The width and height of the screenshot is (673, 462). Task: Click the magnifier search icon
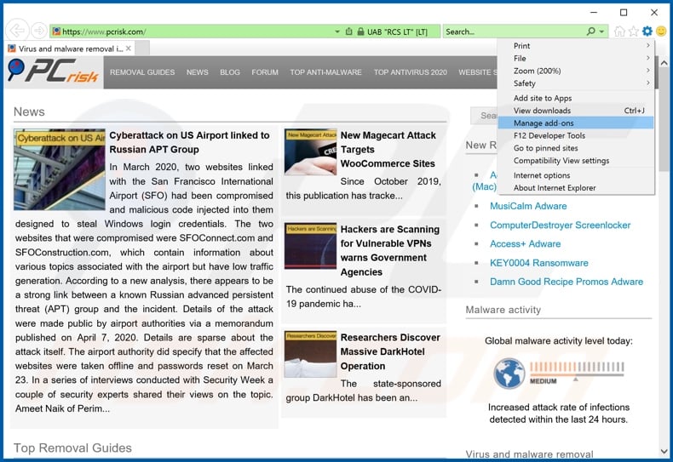[591, 31]
